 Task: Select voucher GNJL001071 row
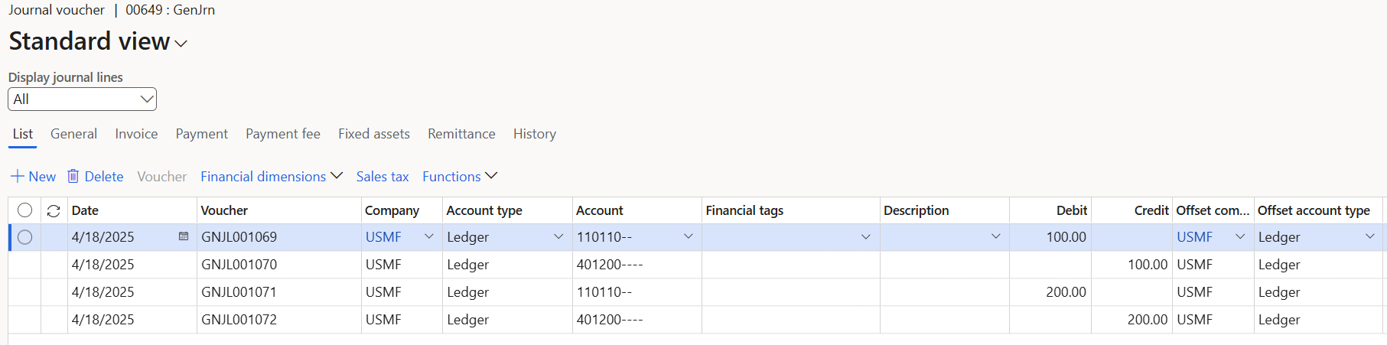239,292
